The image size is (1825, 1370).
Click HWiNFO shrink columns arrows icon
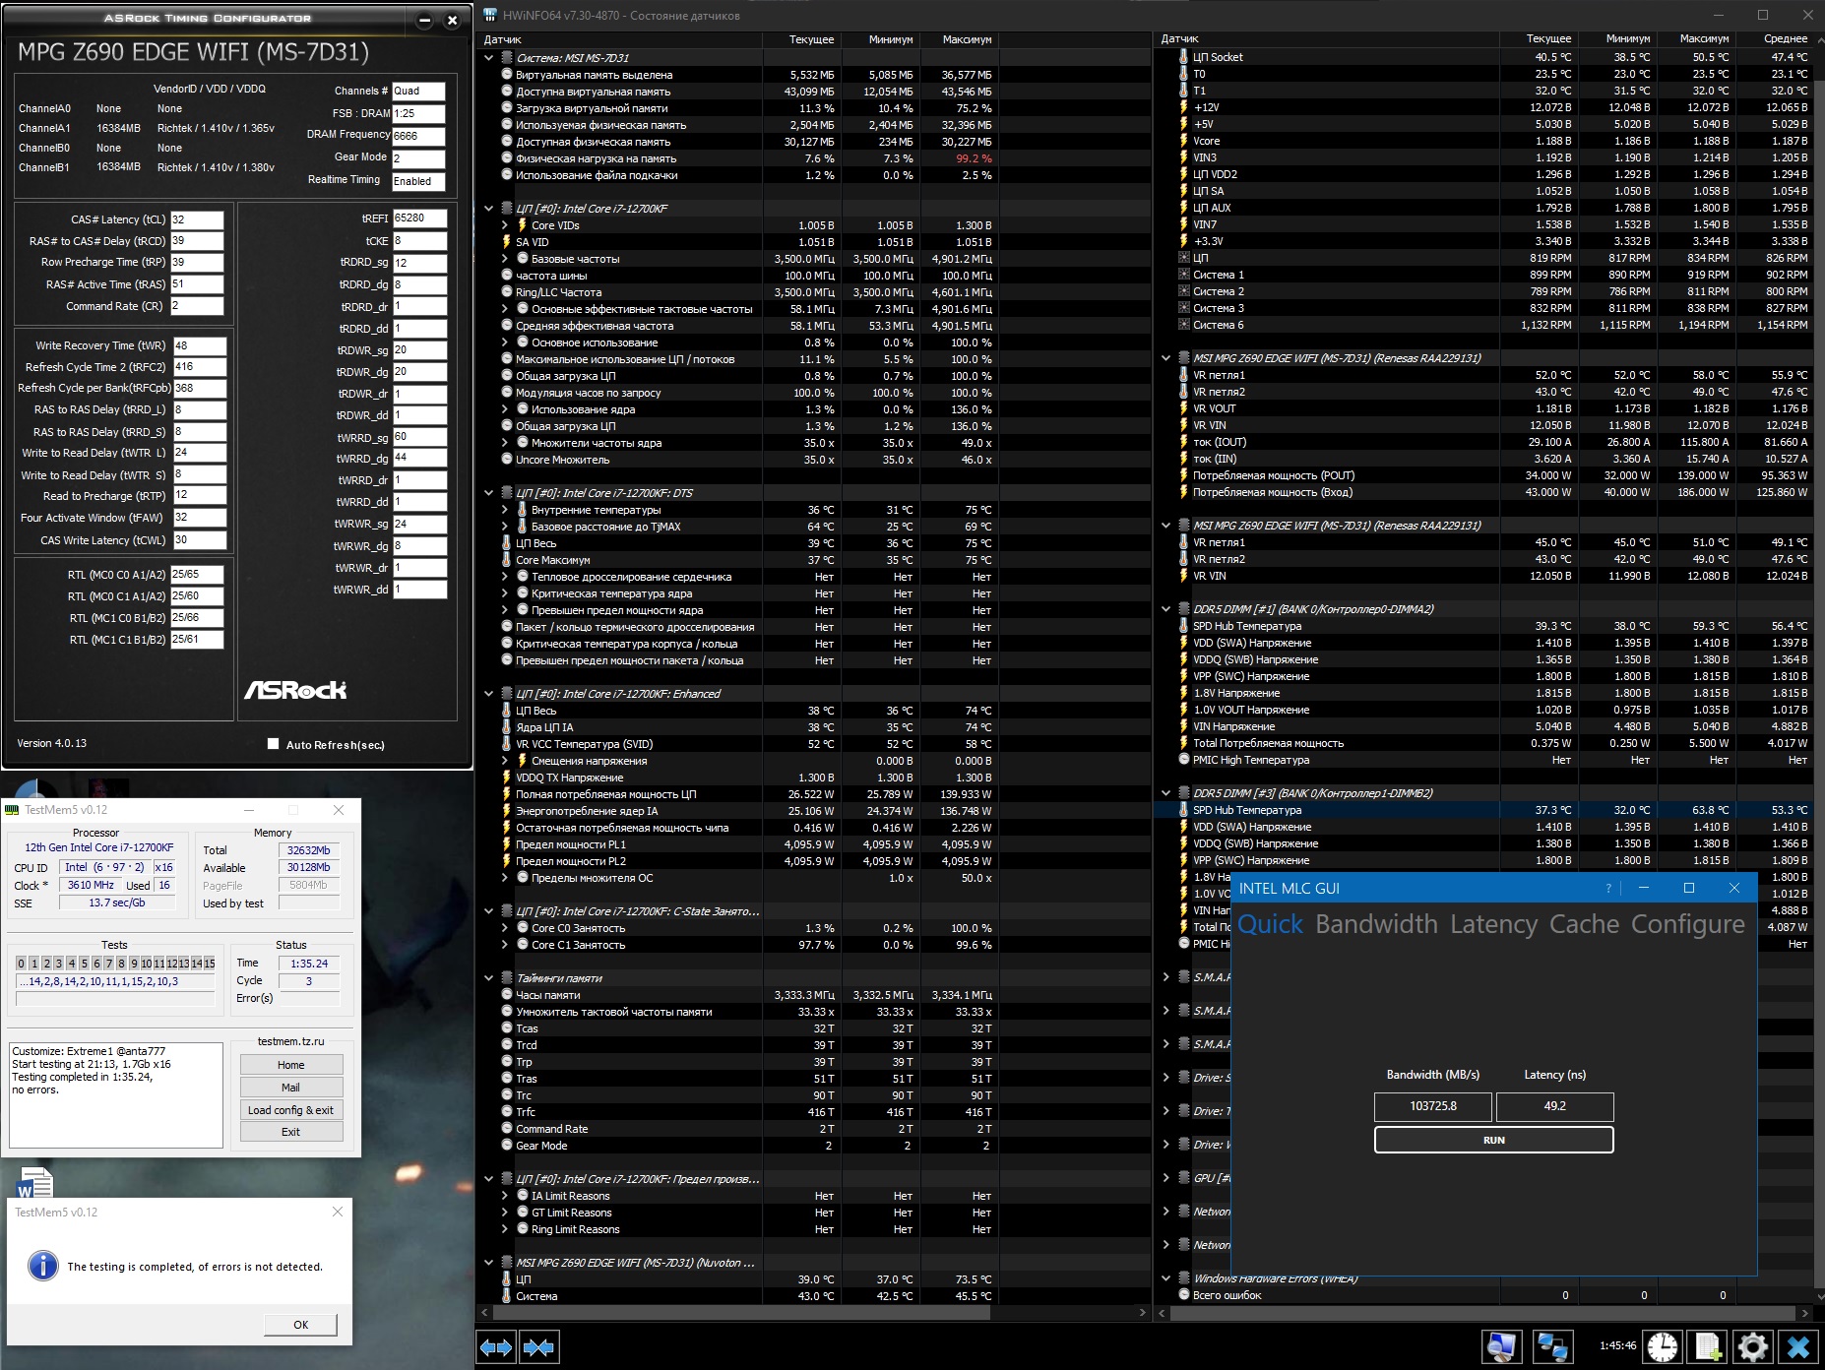(x=538, y=1346)
